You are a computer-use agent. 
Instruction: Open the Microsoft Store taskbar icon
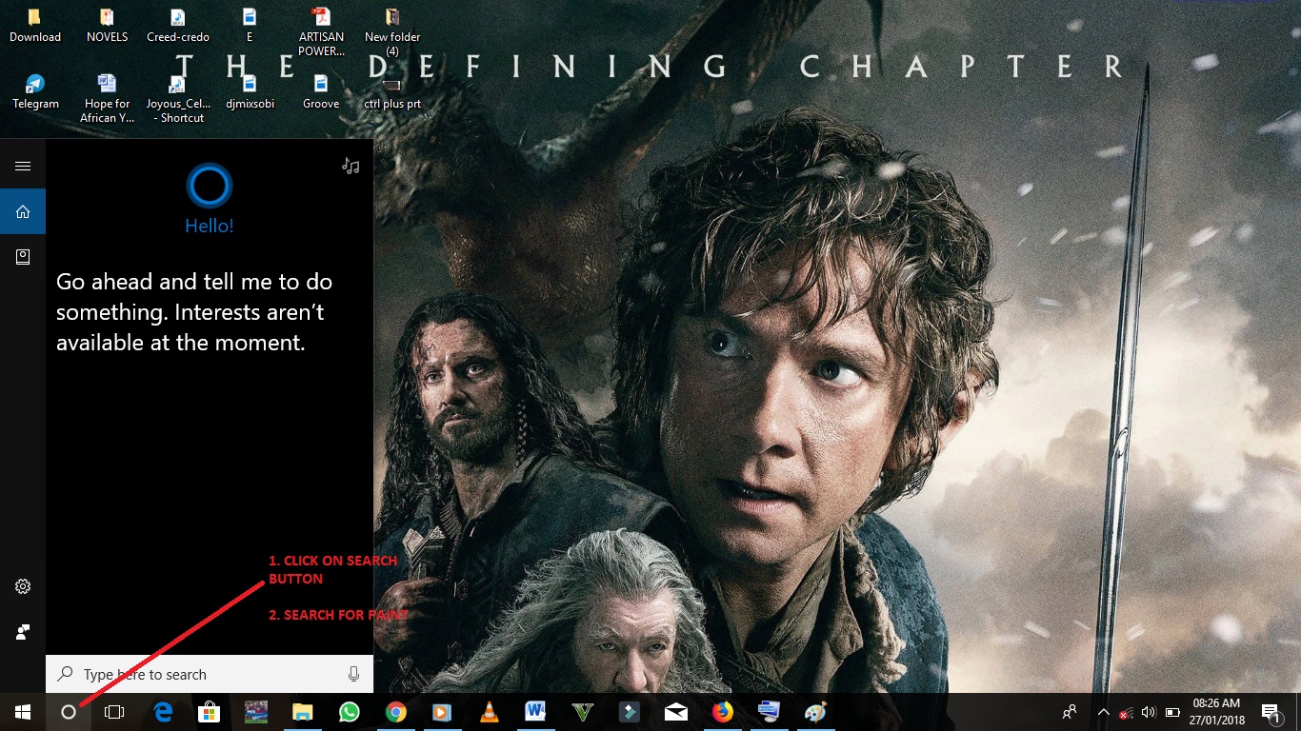[210, 712]
